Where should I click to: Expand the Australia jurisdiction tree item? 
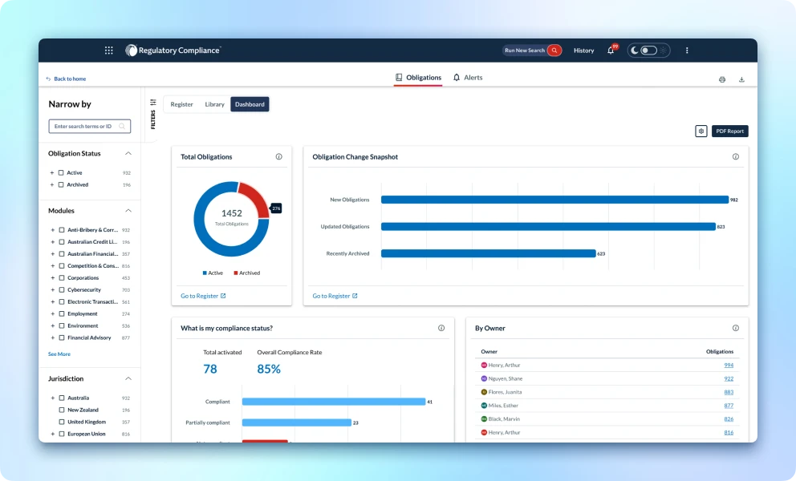pos(52,398)
